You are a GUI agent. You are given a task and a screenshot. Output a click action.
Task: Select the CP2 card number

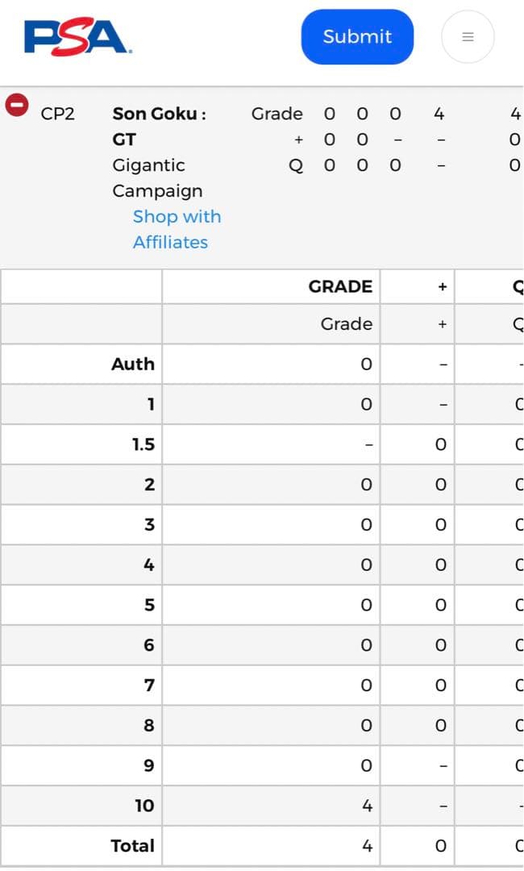[x=57, y=114]
